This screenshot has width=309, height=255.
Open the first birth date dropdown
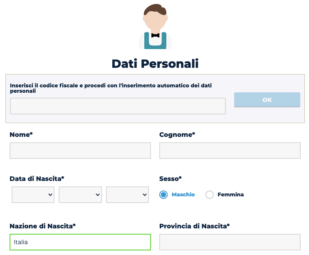coord(33,195)
